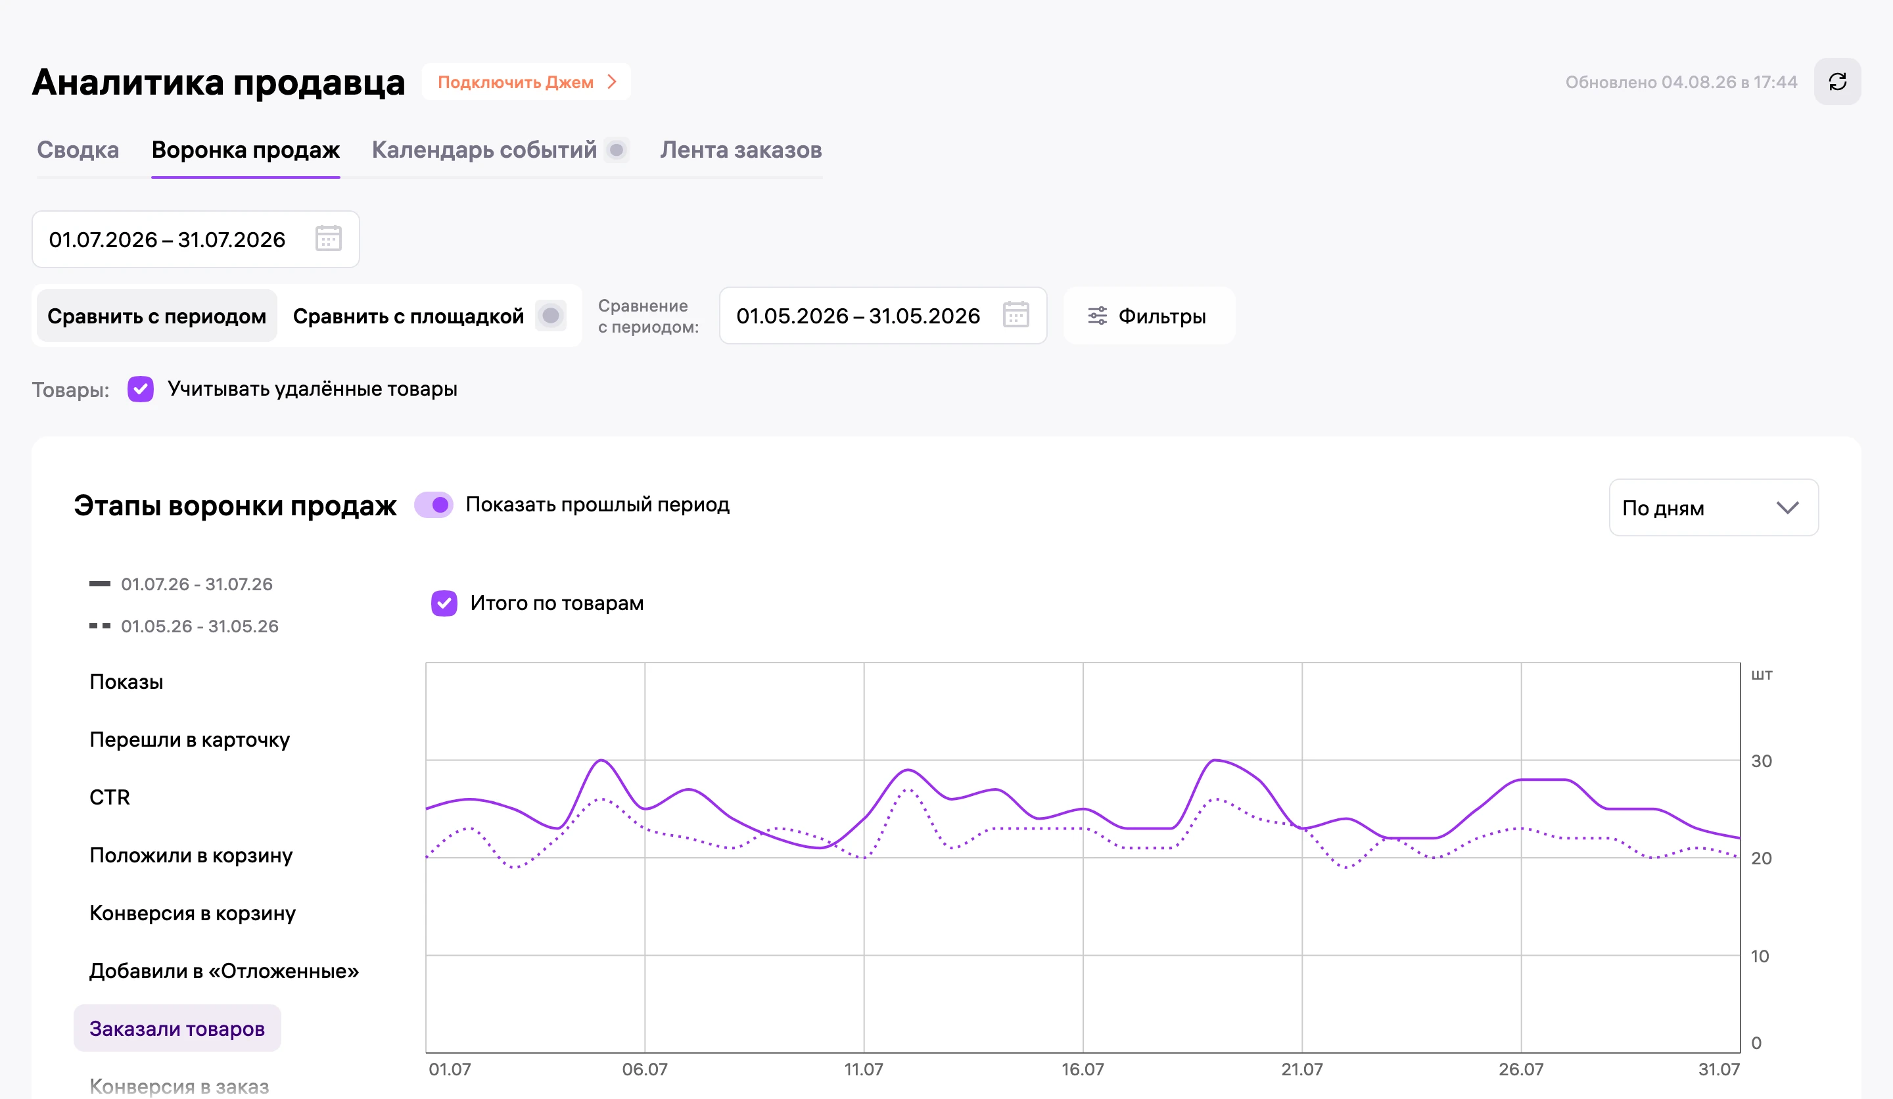Click legend entry 01.07.26 - 31.07.26

click(181, 584)
